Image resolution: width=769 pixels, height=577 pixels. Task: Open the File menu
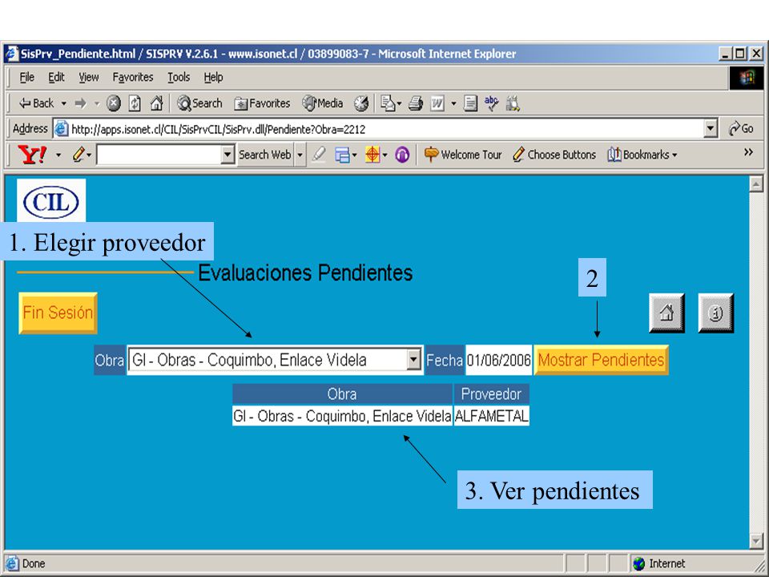click(26, 78)
